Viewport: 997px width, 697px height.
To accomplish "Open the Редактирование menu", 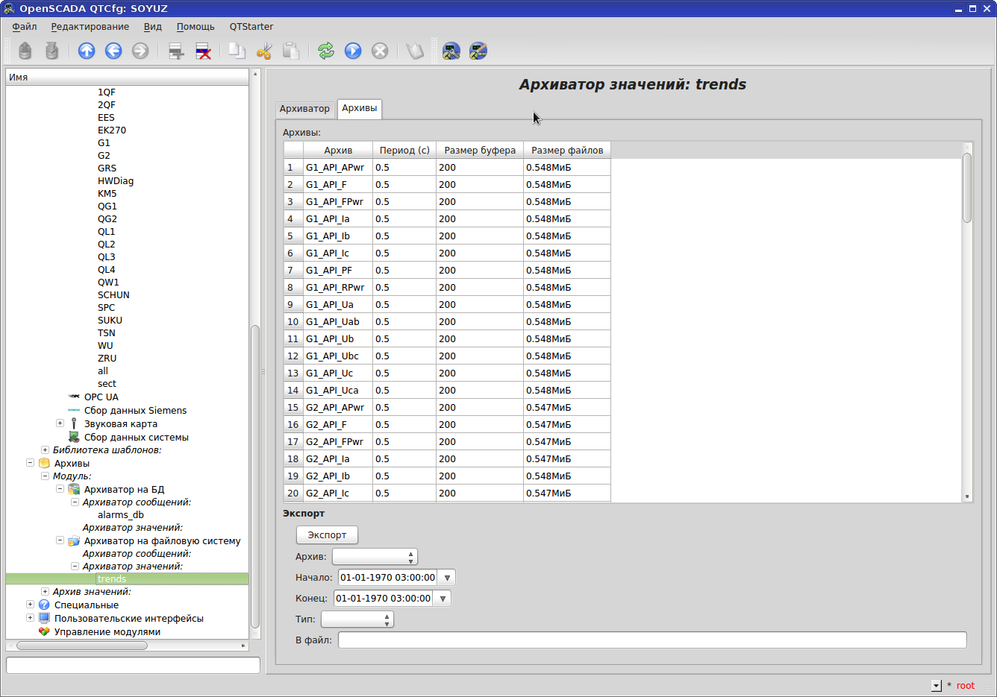I will coord(90,27).
